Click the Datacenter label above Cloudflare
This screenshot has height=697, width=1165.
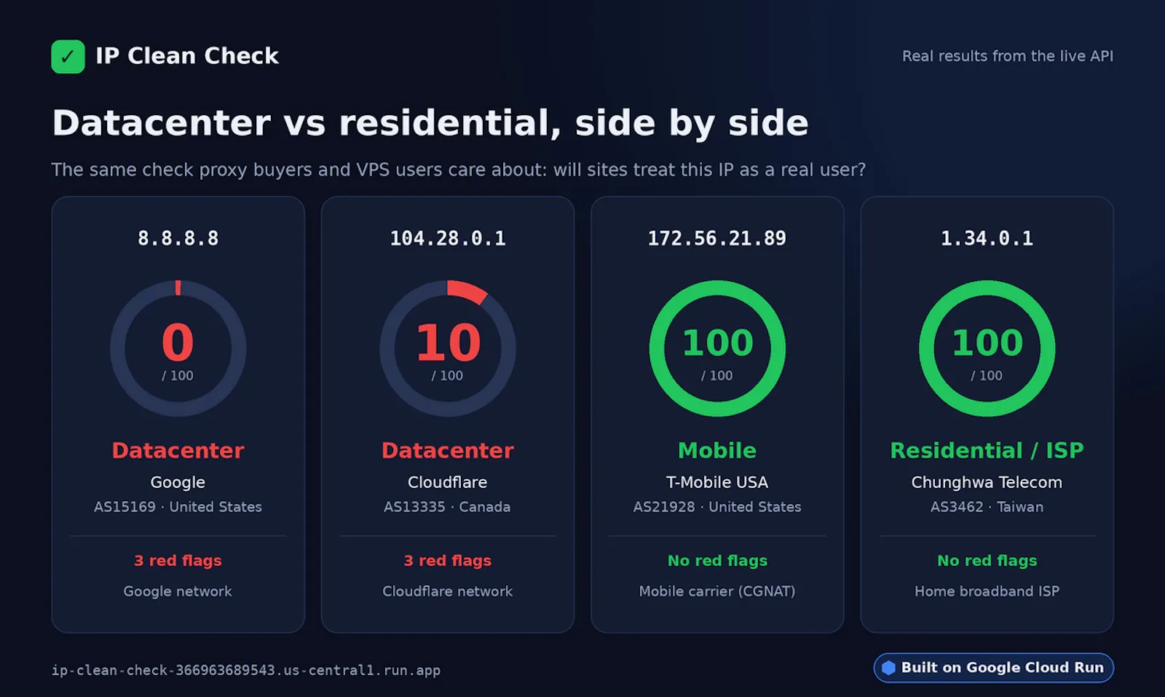pos(448,450)
